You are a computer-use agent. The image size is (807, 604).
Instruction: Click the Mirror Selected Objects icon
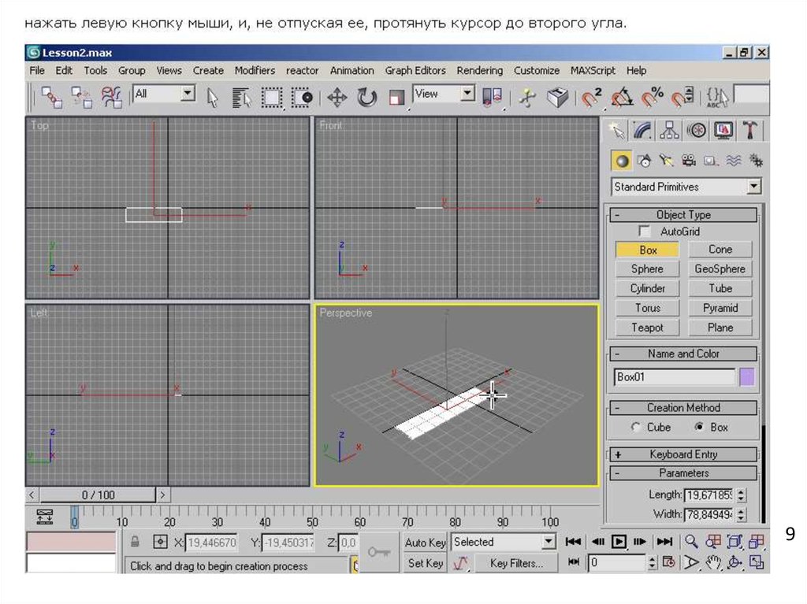coord(493,98)
